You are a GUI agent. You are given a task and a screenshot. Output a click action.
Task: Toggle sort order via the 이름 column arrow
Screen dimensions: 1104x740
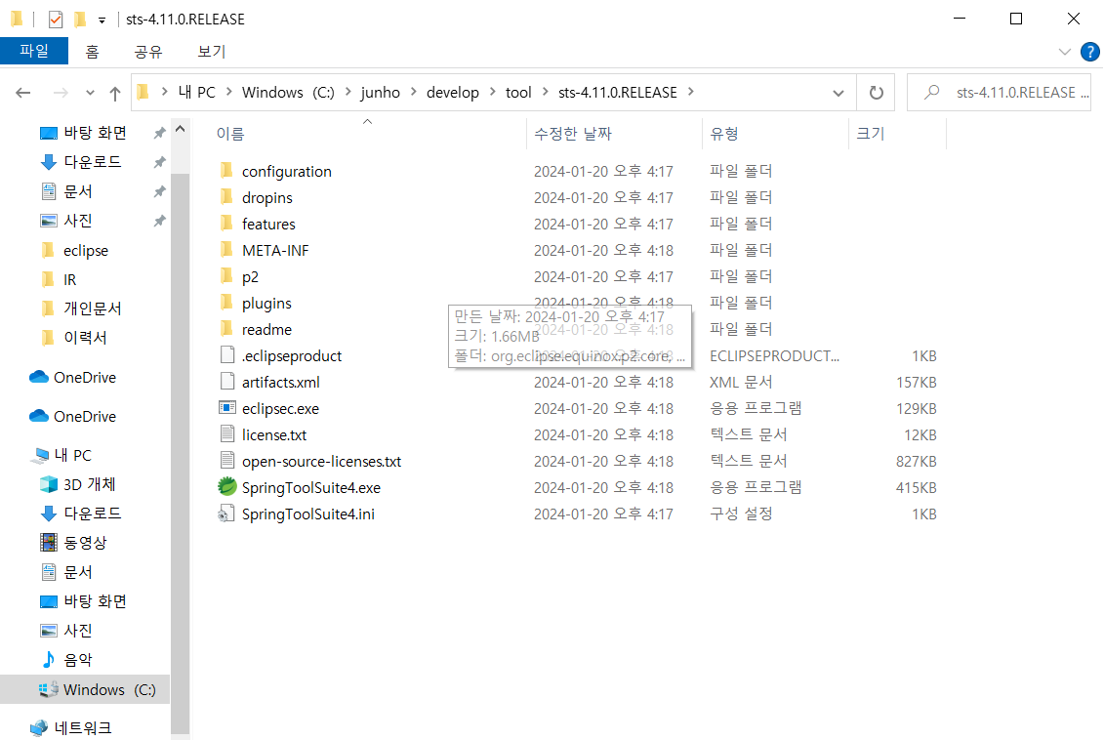point(367,122)
